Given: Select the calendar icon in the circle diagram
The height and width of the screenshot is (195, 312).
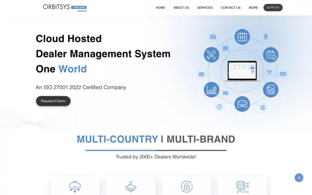Looking at the screenshot, I should pyautogui.click(x=242, y=37).
